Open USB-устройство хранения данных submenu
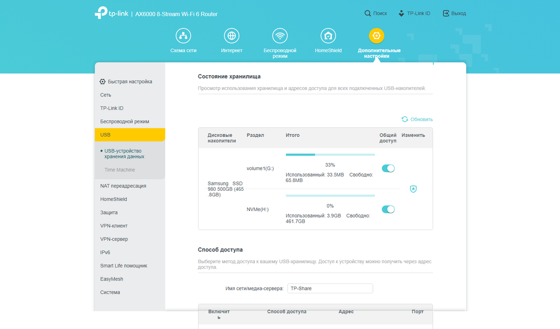The width and height of the screenshot is (560, 329). click(125, 154)
